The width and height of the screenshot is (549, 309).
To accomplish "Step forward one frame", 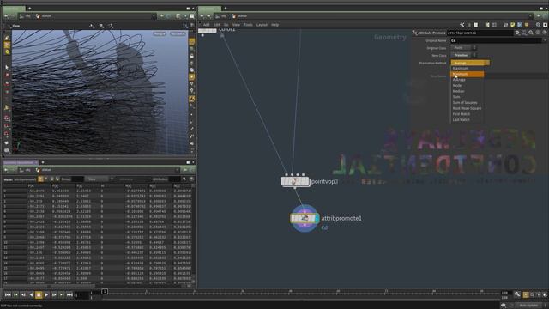I will 54,295.
